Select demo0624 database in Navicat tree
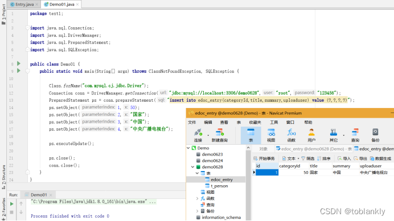 point(212,161)
